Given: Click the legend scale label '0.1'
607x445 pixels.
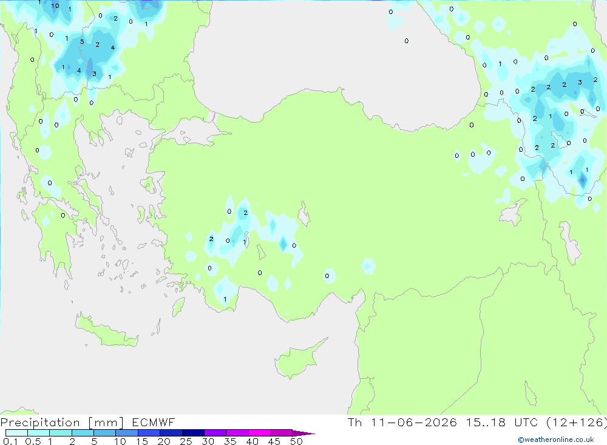Looking at the screenshot, I should [10, 441].
